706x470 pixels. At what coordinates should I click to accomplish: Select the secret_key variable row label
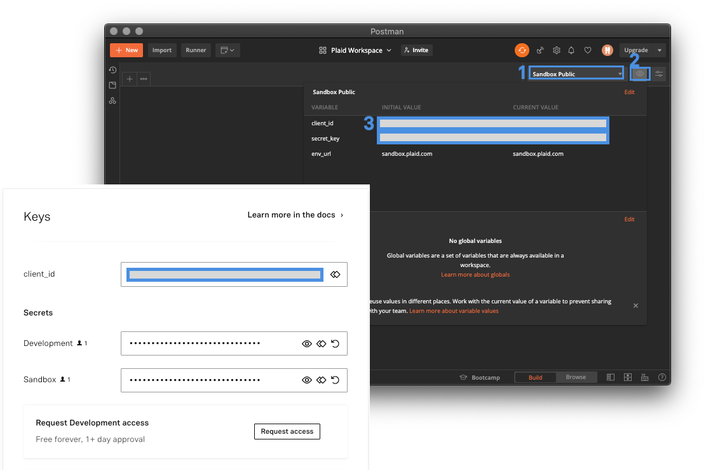coord(325,139)
